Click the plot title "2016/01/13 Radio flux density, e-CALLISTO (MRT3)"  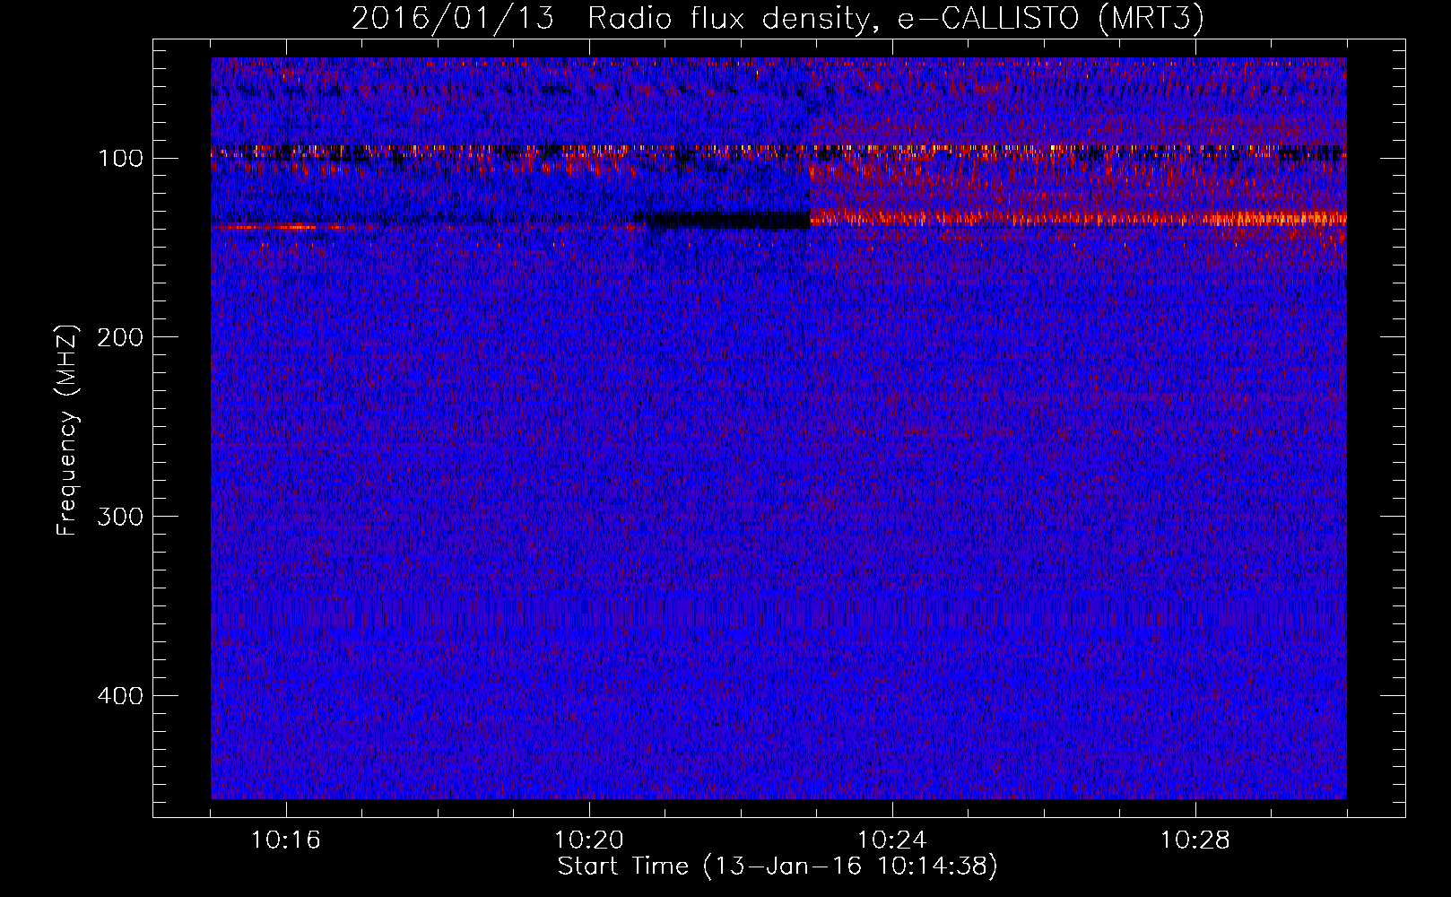click(x=778, y=18)
